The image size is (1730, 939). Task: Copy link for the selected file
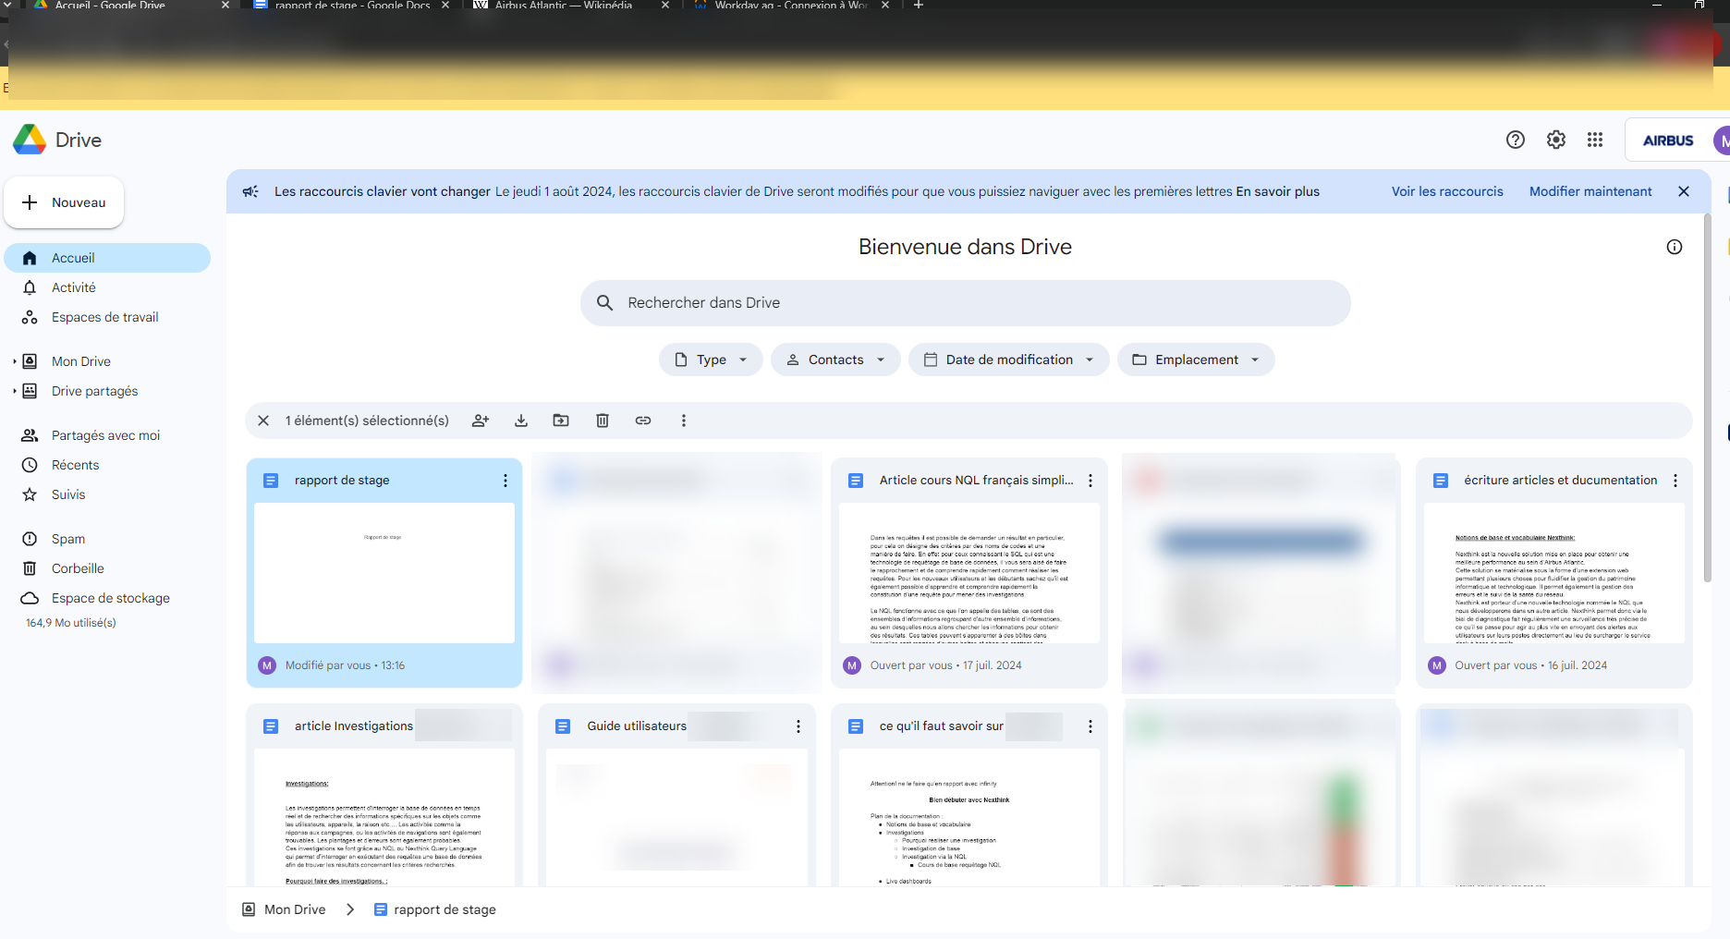tap(643, 421)
